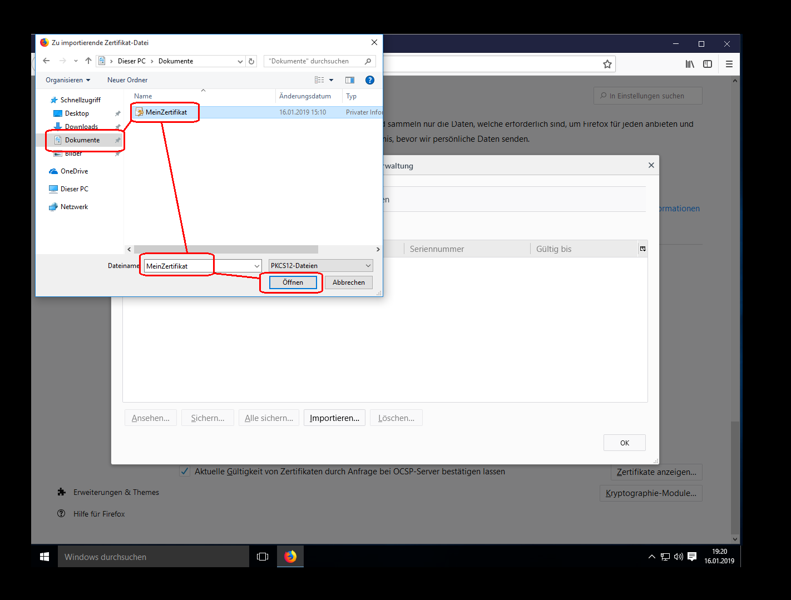
Task: Click the refresh folder icon
Action: tap(251, 61)
